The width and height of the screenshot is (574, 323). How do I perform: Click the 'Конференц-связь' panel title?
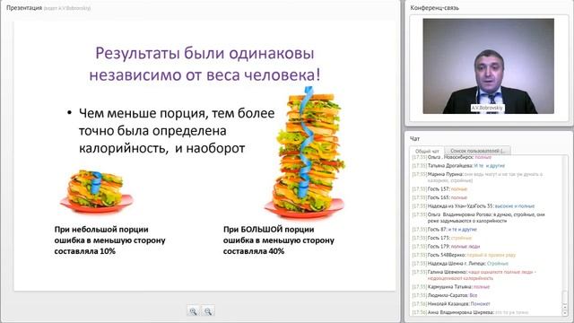[434, 8]
